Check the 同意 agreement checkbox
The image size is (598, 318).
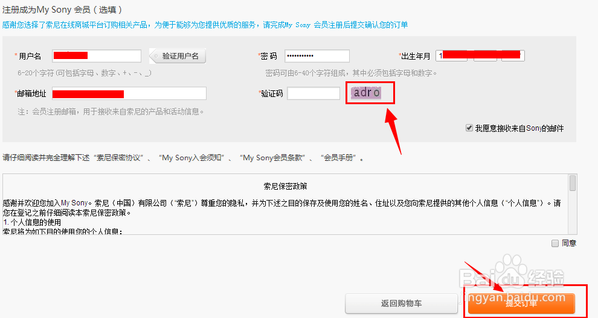pyautogui.click(x=555, y=243)
